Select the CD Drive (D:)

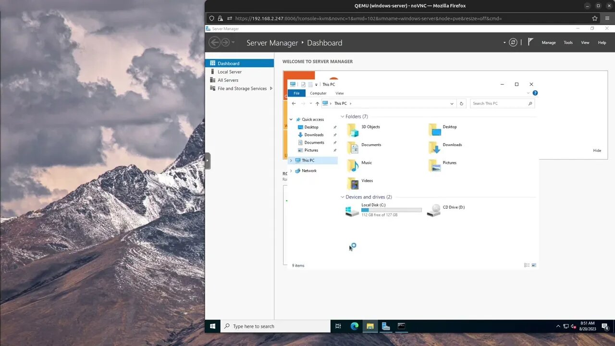(x=446, y=210)
